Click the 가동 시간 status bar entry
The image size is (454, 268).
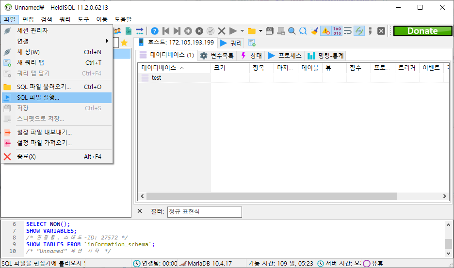280,263
